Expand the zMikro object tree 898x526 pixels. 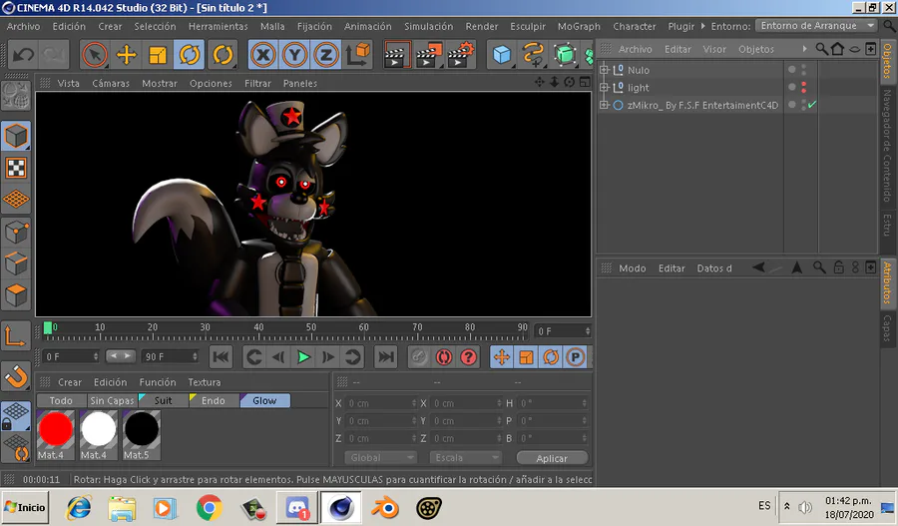pos(604,105)
